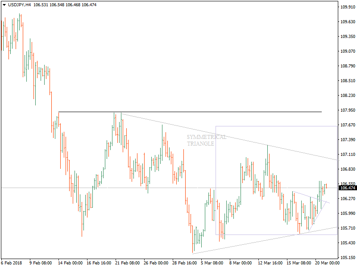Select the SYMMETRICAL TRIANGLE text label
The image size is (357, 268).
[x=206, y=140]
